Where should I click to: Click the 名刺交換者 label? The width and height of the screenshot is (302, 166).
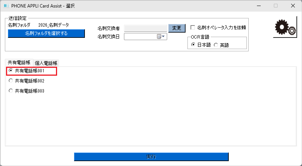click(x=109, y=28)
